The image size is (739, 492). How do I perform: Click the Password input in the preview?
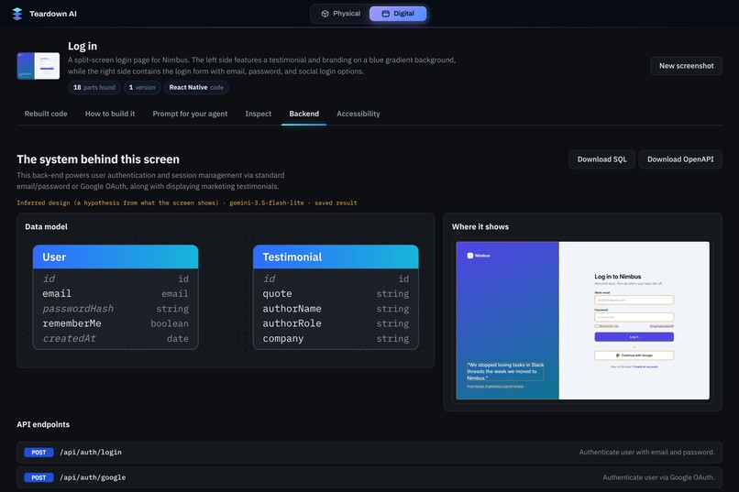[x=634, y=317]
